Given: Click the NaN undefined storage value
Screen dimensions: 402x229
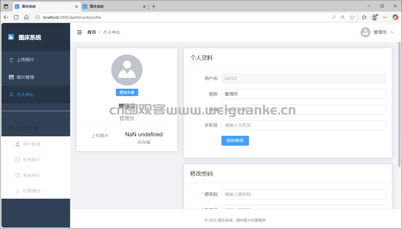Looking at the screenshot, I should pyautogui.click(x=144, y=134).
